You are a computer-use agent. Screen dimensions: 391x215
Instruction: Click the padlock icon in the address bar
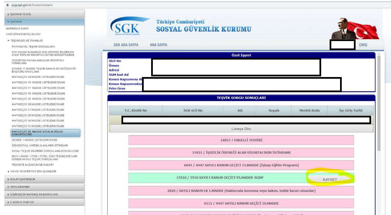(x=7, y=5)
